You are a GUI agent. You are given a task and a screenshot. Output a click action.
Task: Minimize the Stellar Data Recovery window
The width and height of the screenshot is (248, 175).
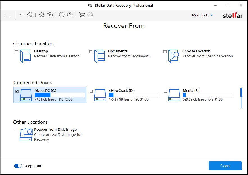(x=216, y=5)
